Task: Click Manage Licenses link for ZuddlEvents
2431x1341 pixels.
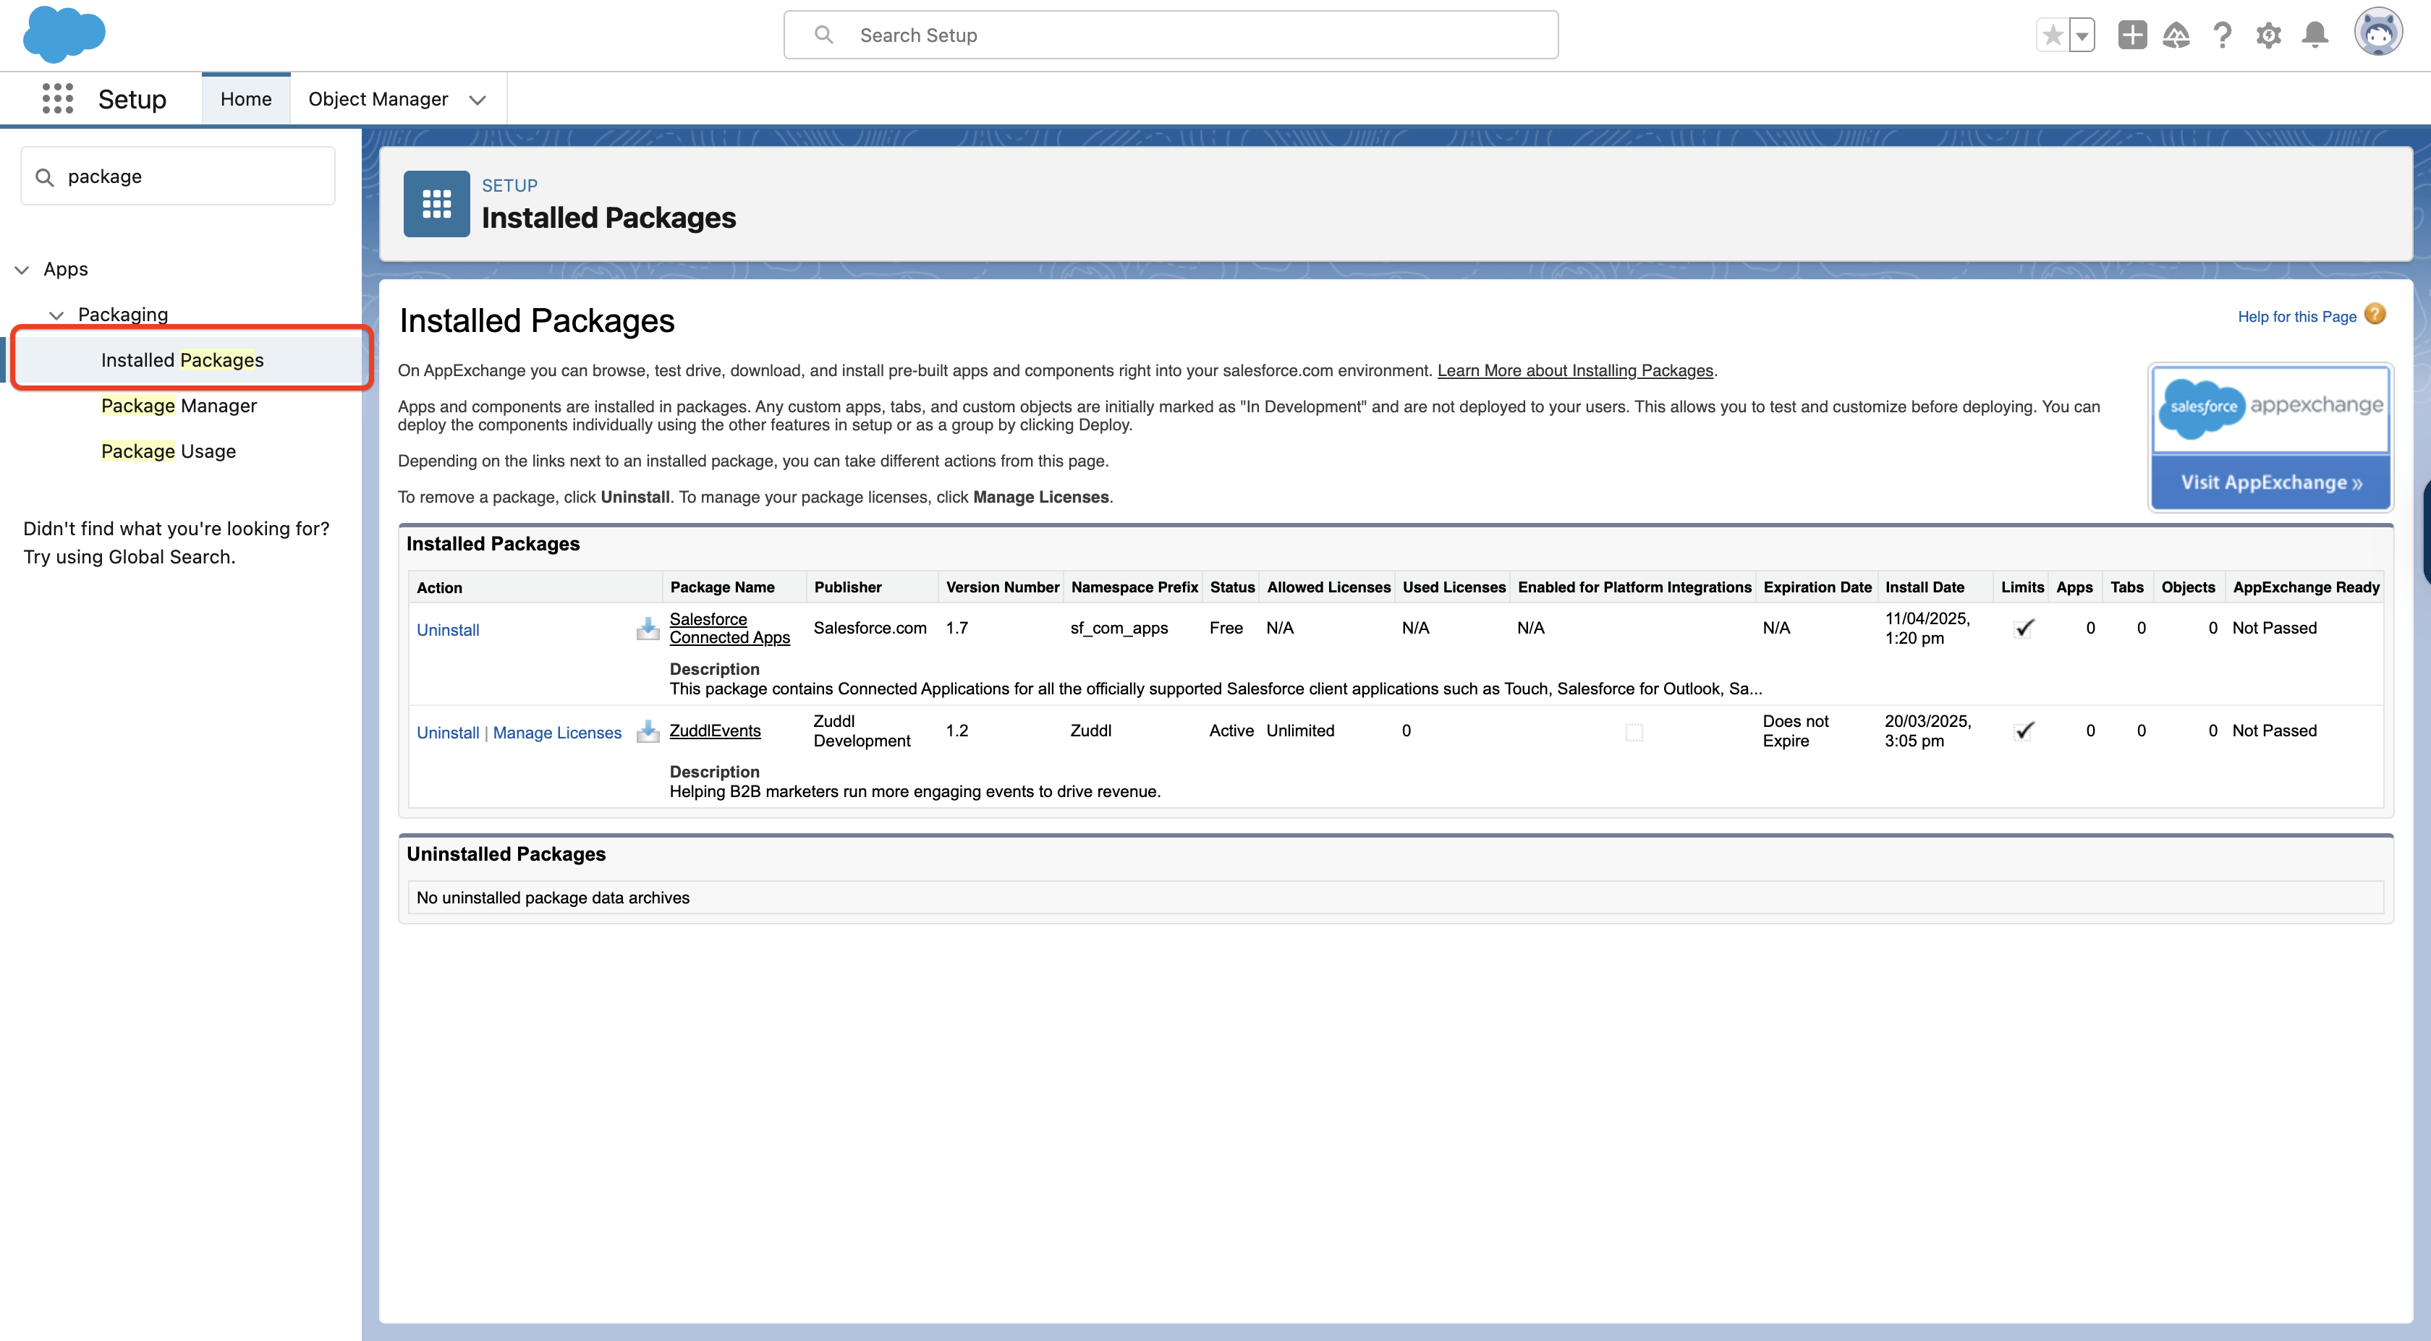Action: pos(557,732)
